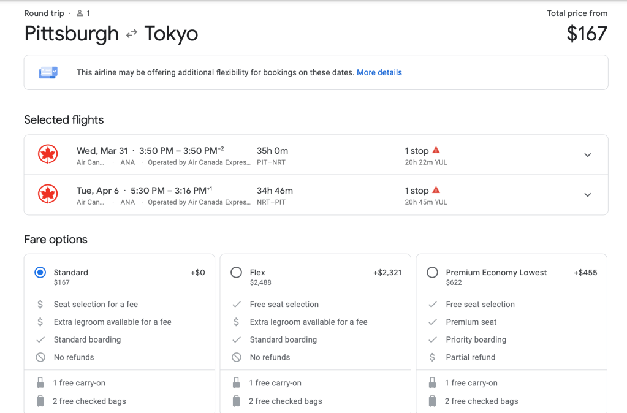Expand the Tue, Apr 6 flight details
627x413 pixels.
point(587,195)
